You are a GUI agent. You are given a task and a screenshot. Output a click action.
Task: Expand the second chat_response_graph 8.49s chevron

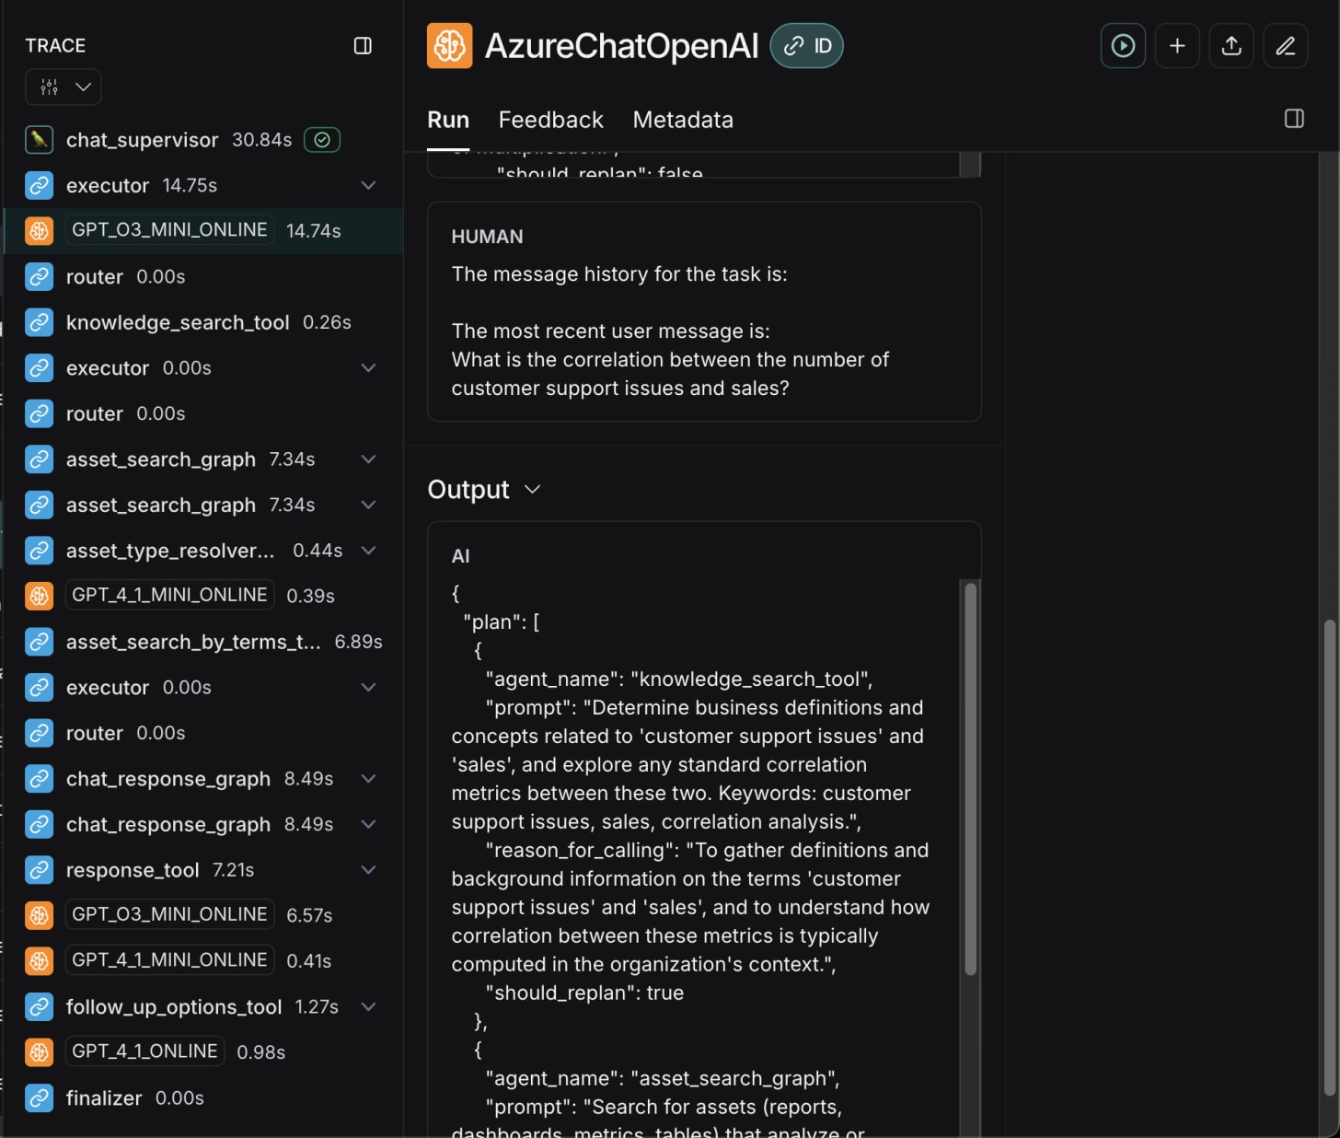[x=368, y=825]
